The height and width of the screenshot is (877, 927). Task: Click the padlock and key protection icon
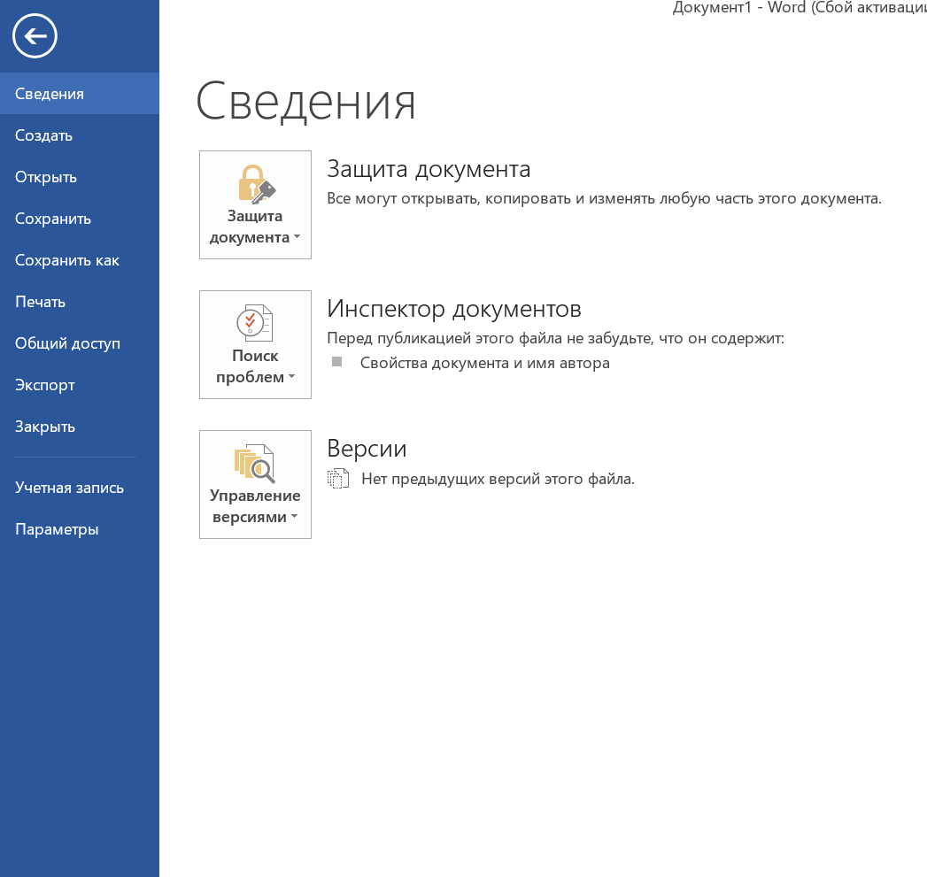257,184
